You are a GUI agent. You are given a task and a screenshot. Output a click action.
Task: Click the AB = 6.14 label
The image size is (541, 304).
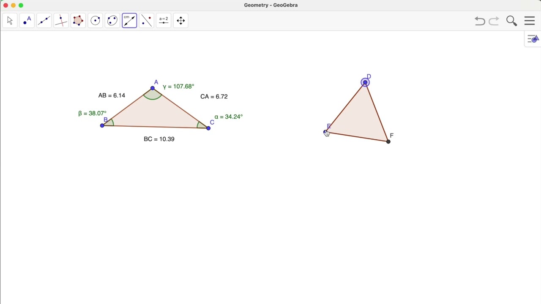click(x=112, y=95)
